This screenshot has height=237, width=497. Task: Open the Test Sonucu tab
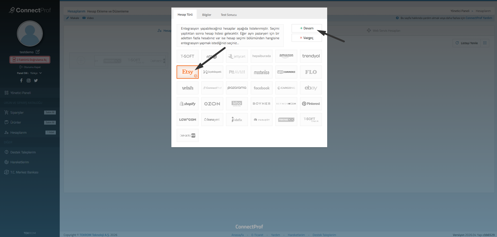tap(229, 15)
